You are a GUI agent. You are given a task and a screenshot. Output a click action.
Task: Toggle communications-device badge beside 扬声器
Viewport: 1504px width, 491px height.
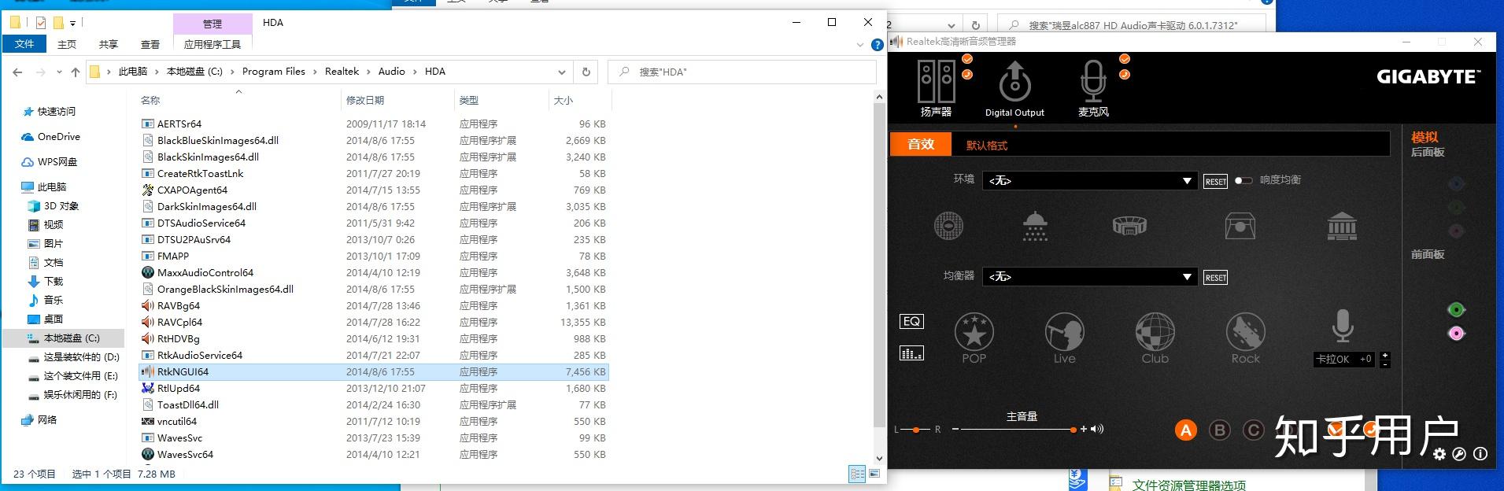(967, 75)
